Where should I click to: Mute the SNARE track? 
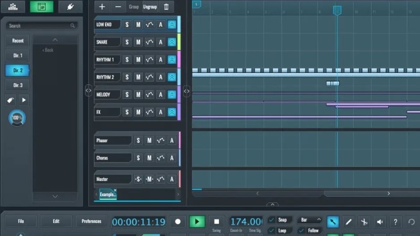pyautogui.click(x=138, y=42)
